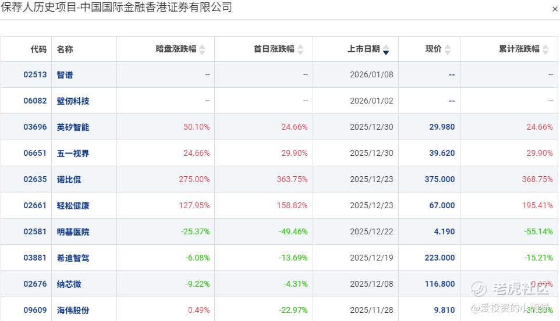The height and width of the screenshot is (321, 560).
Task: Open stock code 02661
Action: 35,205
